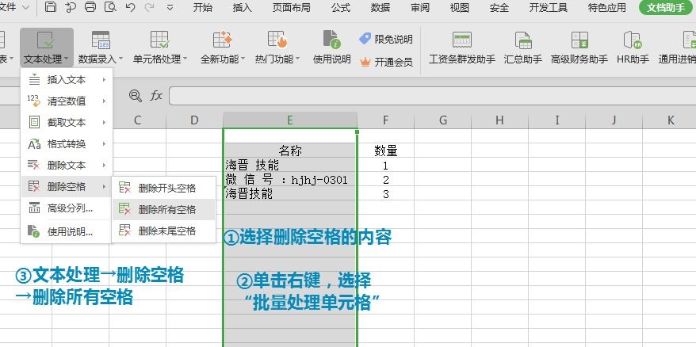Expand the 格式转换 submenu
Screen dimensions: 696x347
pyautogui.click(x=67, y=143)
